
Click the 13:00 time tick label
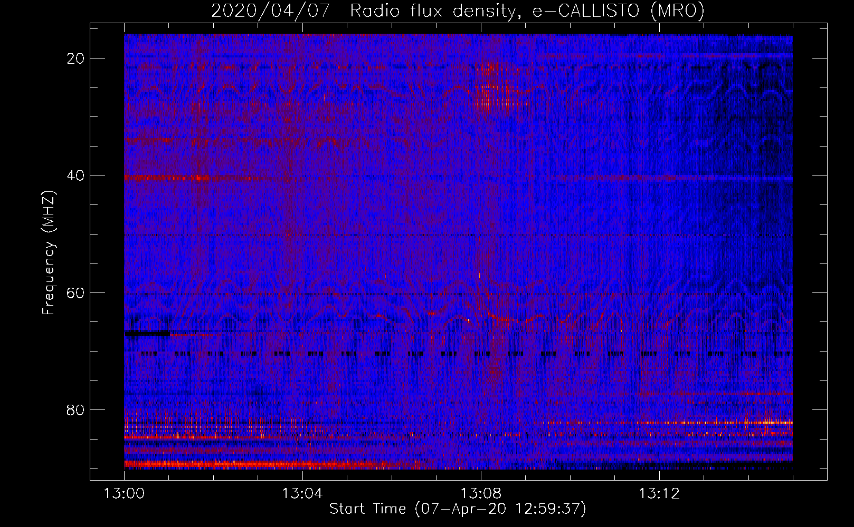click(x=124, y=494)
